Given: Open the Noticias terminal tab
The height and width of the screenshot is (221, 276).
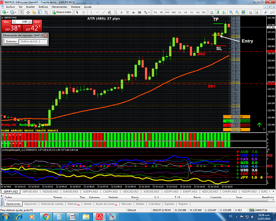Looking at the screenshot, I should 74,204.
